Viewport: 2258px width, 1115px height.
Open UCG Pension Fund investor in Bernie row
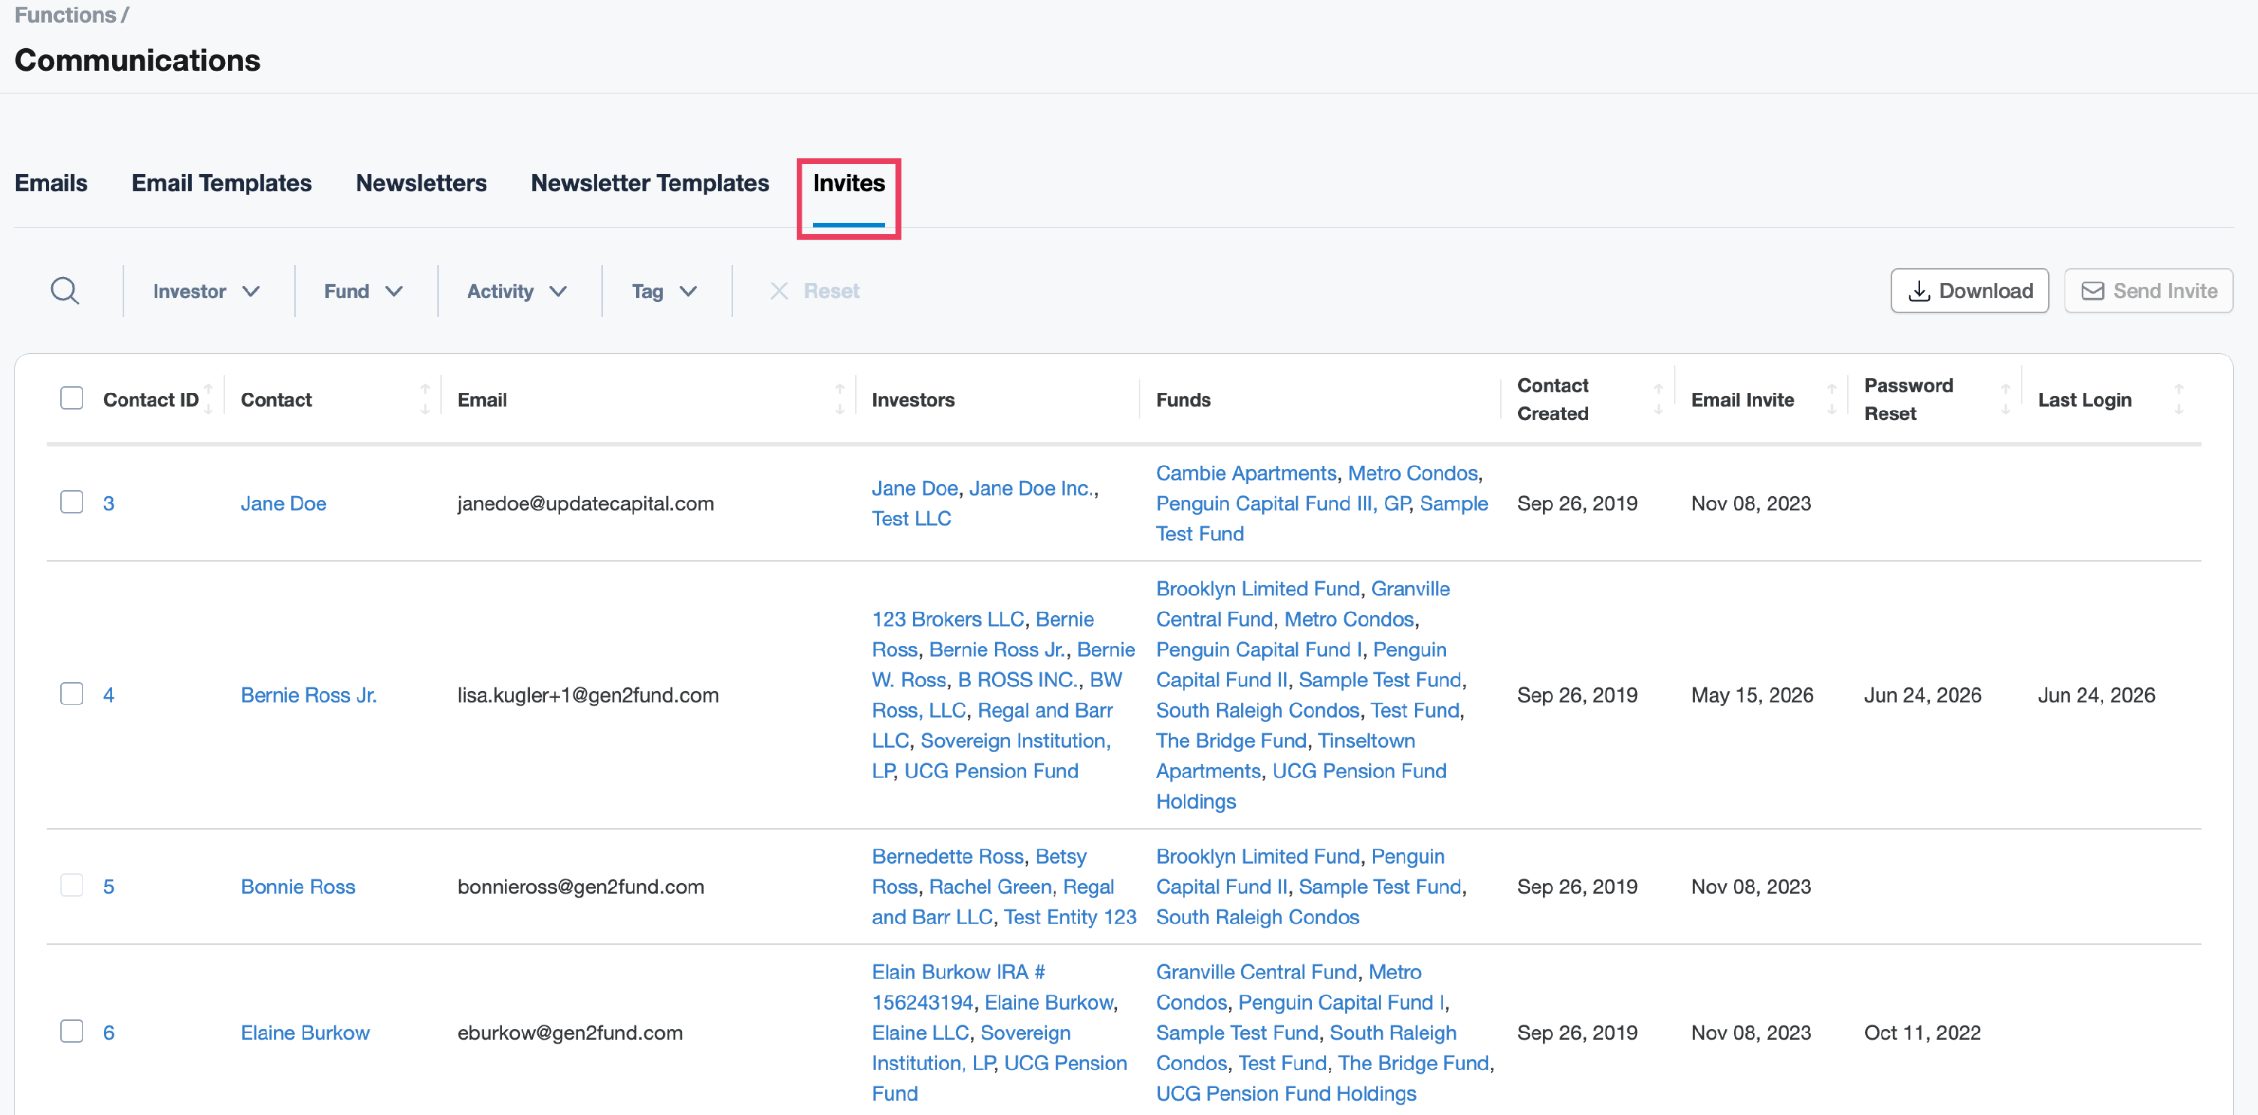[x=991, y=770]
